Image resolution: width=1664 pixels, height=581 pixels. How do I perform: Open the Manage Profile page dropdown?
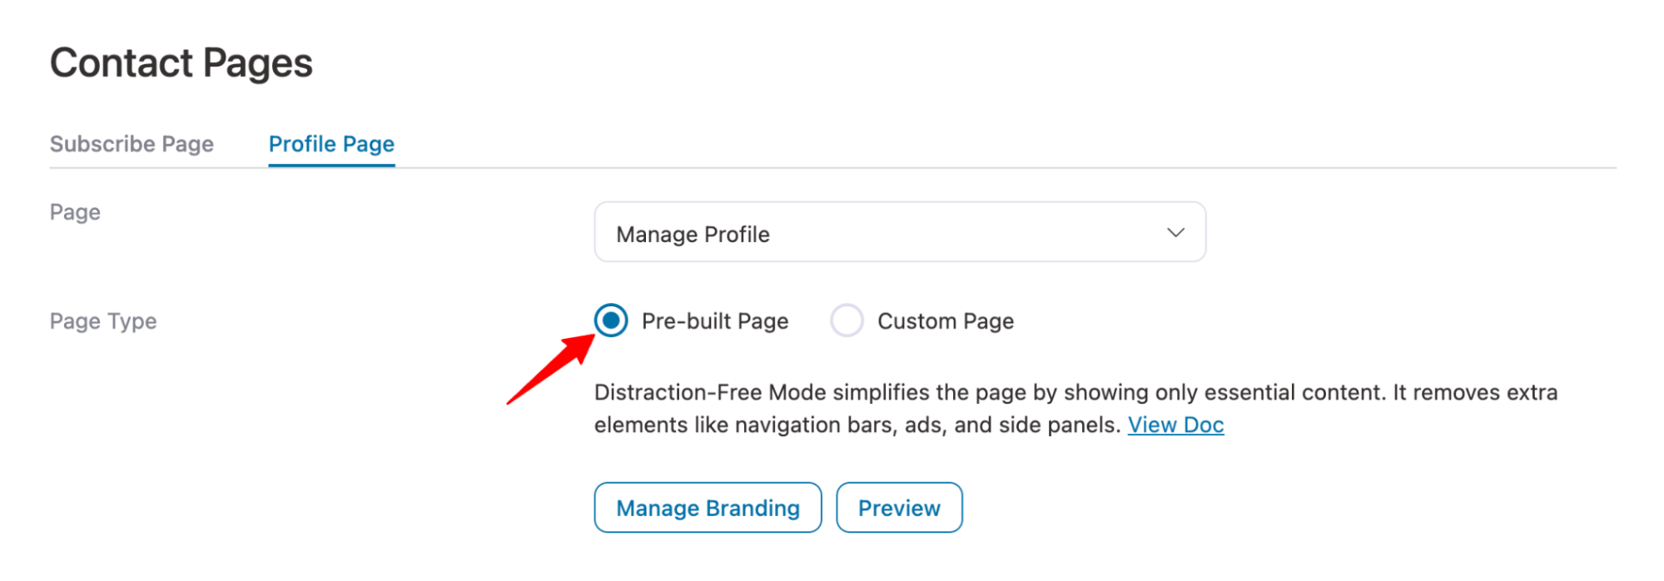click(899, 232)
